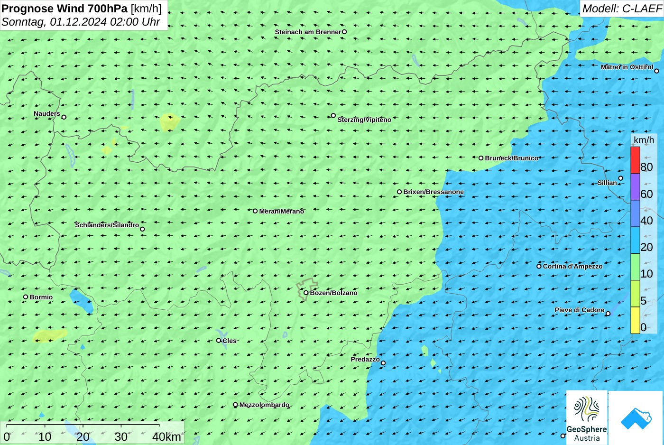Click the 'Matrei in Osttirol' label text
This screenshot has width=664, height=445.
[x=627, y=67]
